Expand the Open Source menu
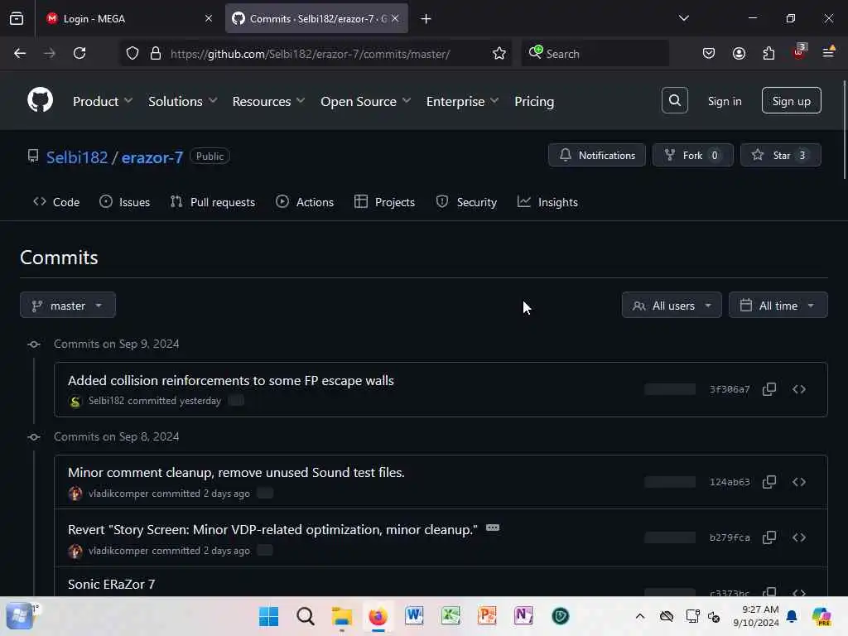Screen dimensions: 848x636 [x=365, y=101]
